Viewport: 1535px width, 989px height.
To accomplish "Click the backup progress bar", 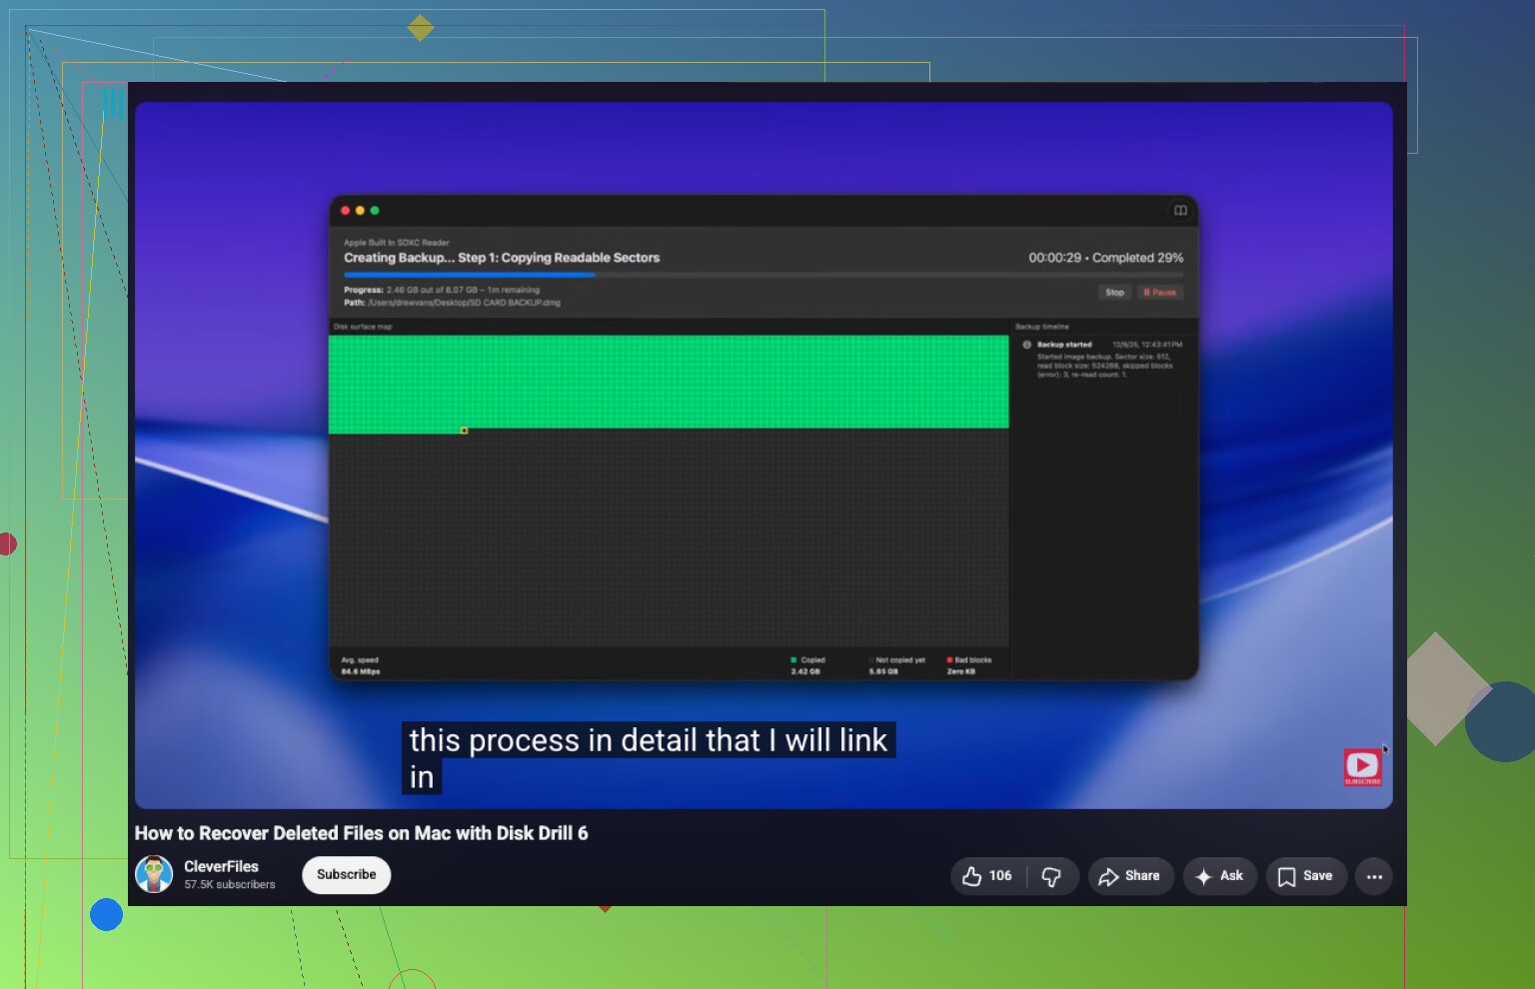I will [x=764, y=274].
